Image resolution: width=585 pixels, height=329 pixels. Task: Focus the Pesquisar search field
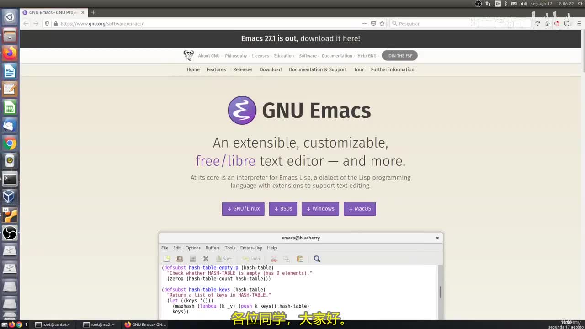pyautogui.click(x=459, y=23)
